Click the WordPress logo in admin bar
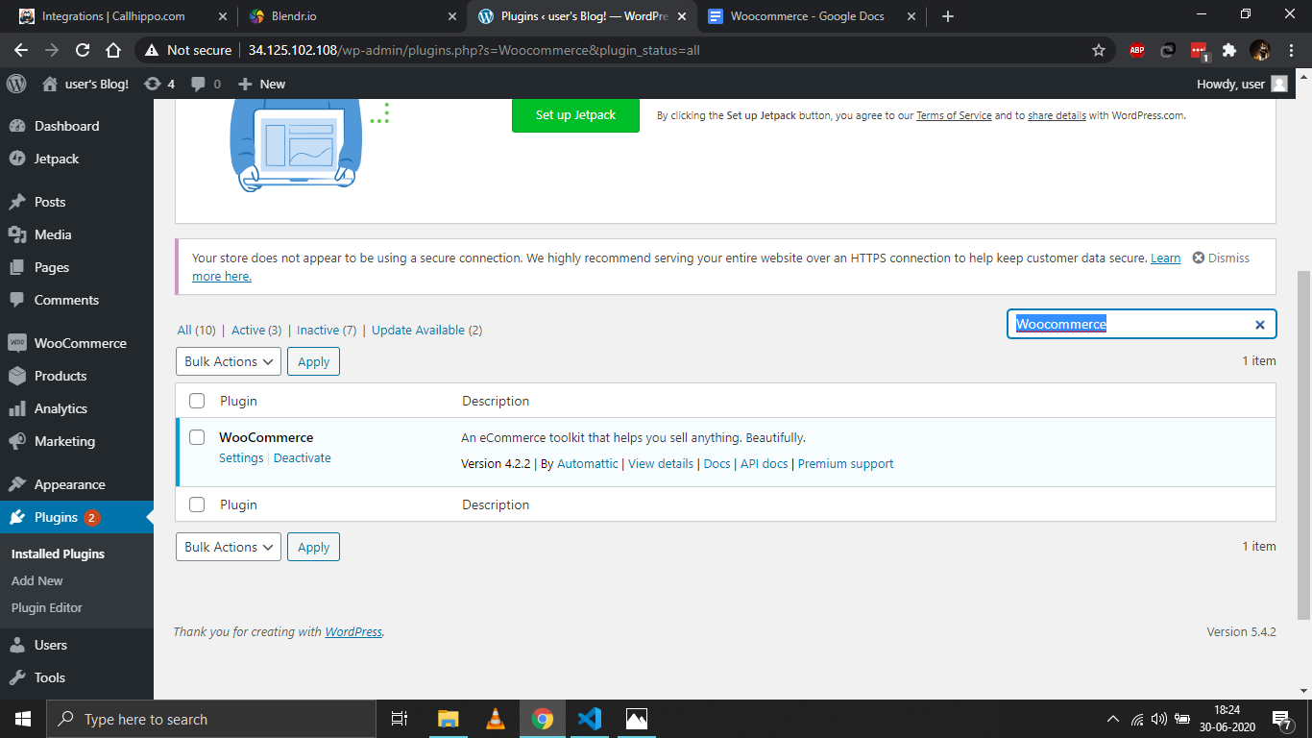This screenshot has width=1312, height=738. [x=16, y=84]
